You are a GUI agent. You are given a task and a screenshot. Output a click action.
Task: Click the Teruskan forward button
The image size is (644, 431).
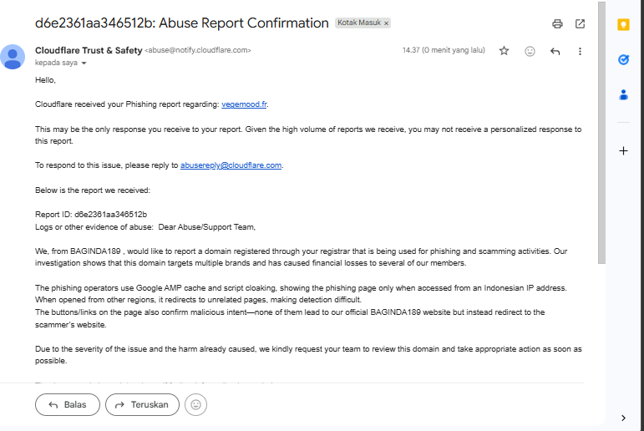[x=141, y=405]
